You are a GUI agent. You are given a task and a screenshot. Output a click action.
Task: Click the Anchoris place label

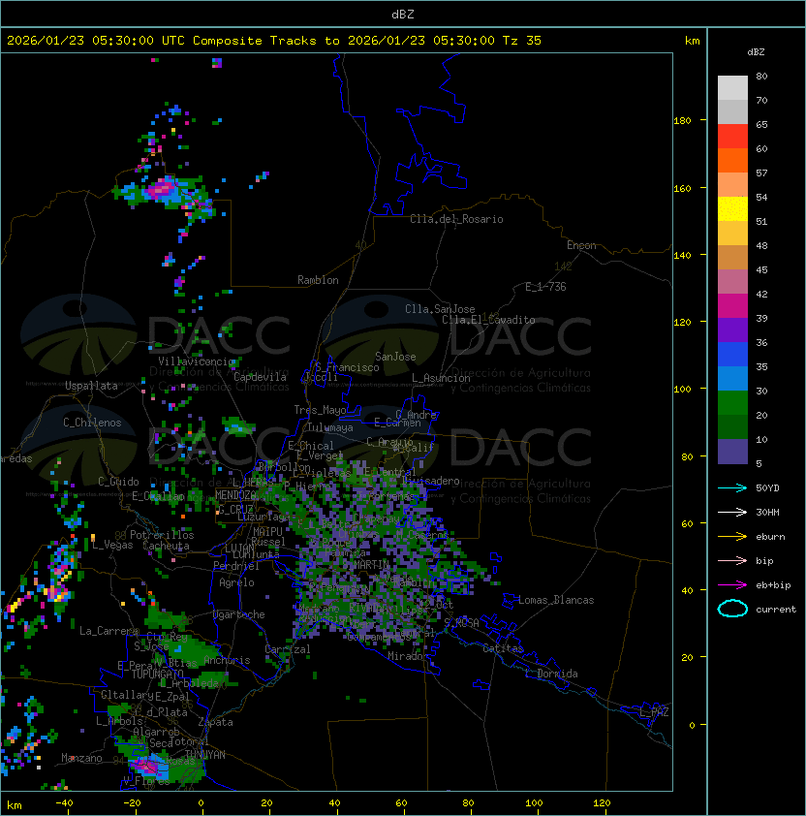coord(227,660)
